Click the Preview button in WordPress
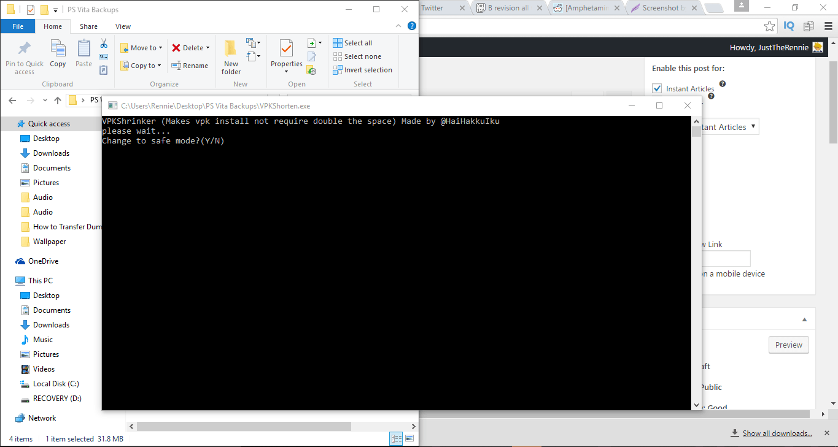The height and width of the screenshot is (447, 838). pyautogui.click(x=788, y=345)
